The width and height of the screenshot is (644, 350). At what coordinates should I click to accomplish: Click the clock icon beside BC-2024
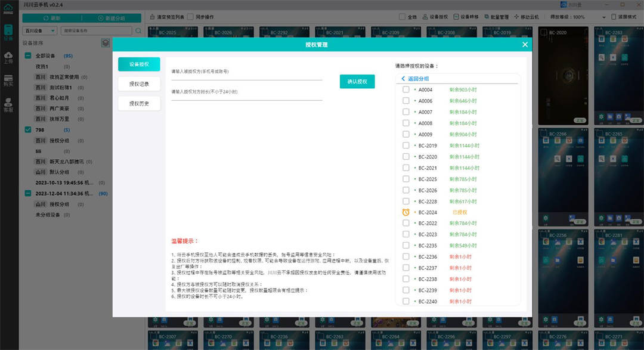(x=406, y=212)
